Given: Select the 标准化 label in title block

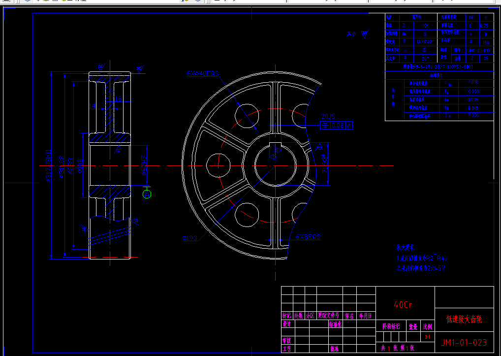Looking at the screenshot, I should pos(336,324).
